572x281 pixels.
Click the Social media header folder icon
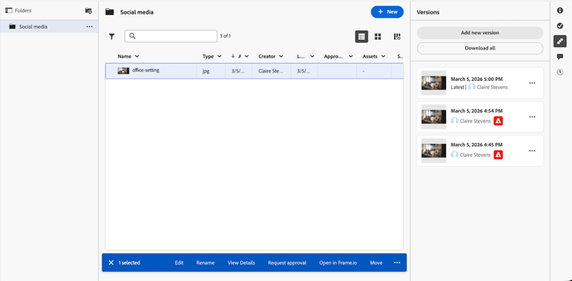pyautogui.click(x=109, y=12)
